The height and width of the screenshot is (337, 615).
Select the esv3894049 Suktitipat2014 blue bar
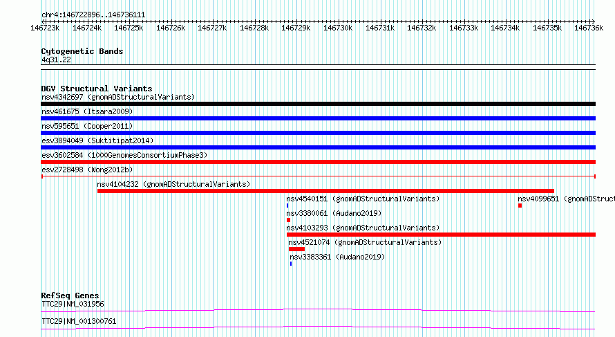coord(318,147)
